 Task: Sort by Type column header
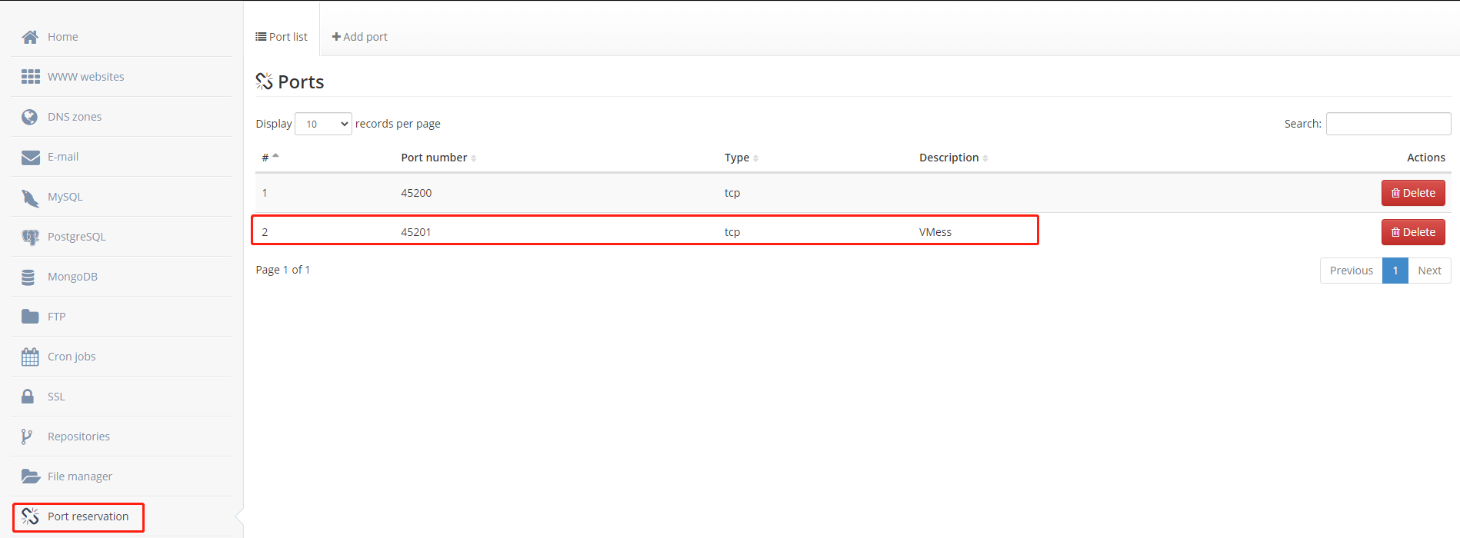pyautogui.click(x=742, y=158)
